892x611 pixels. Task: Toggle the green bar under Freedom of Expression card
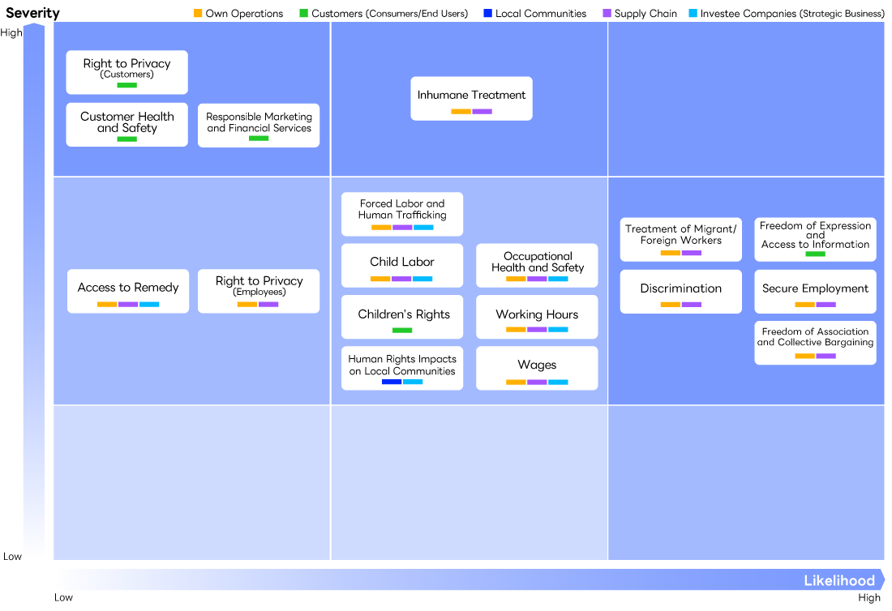[815, 254]
